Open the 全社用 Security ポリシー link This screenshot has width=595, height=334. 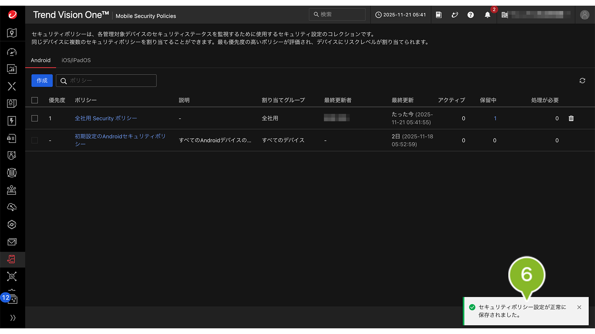click(106, 118)
